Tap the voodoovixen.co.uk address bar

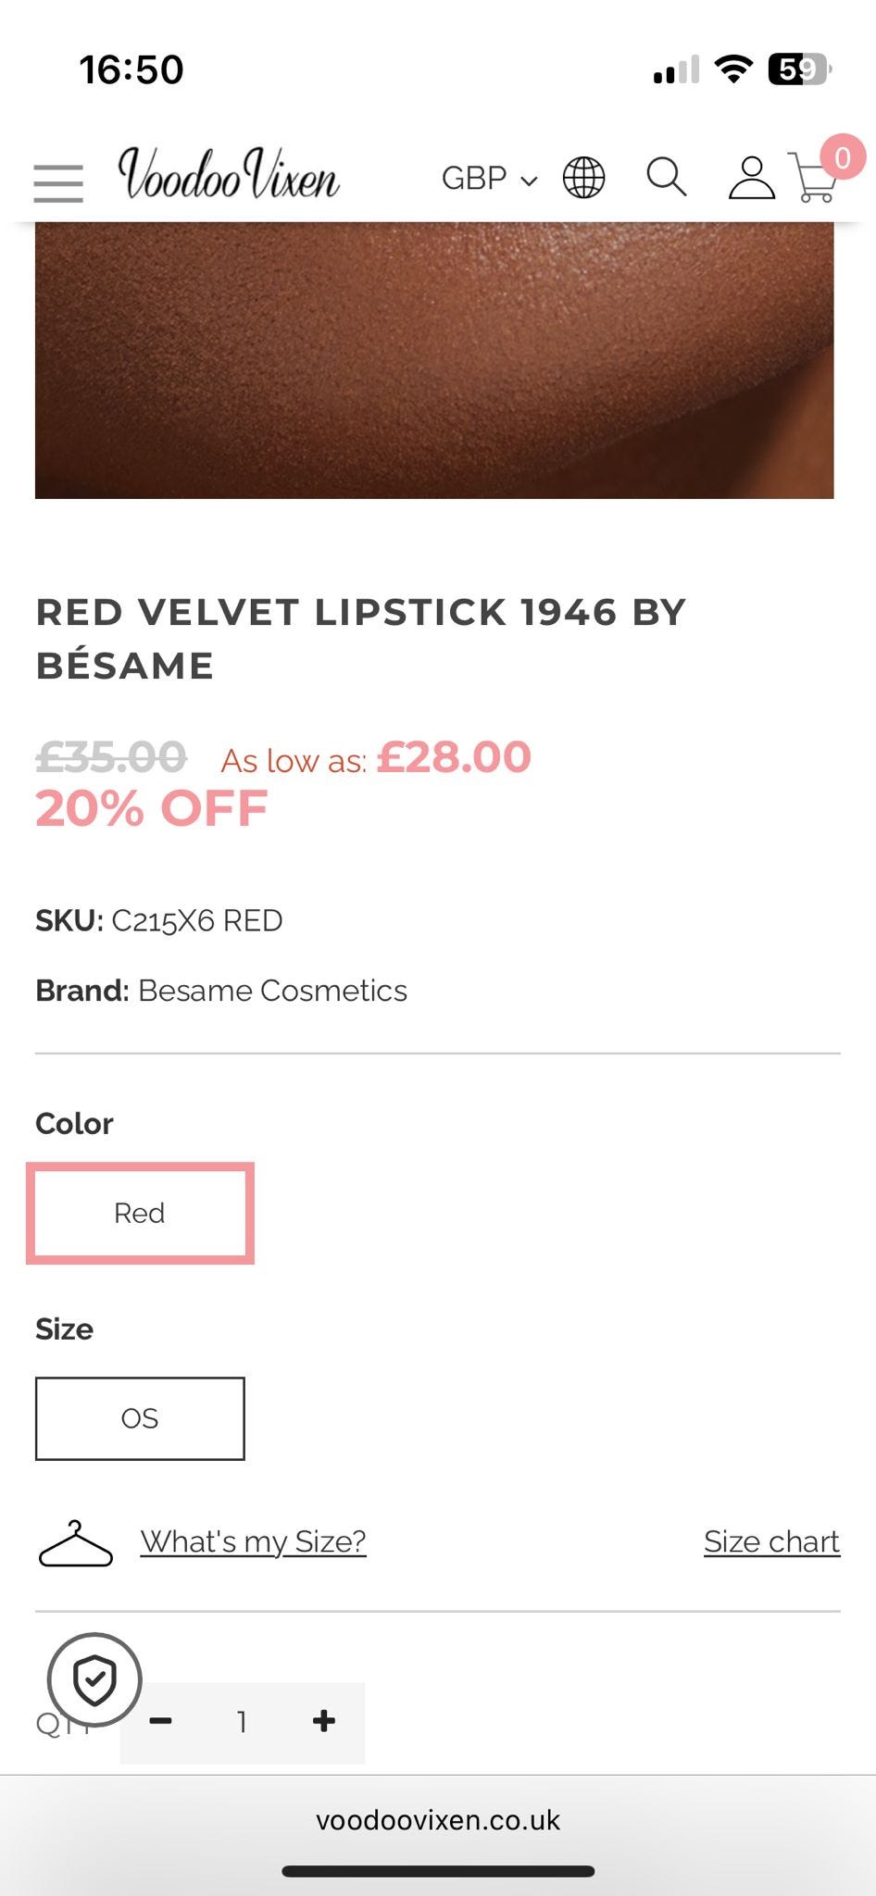click(x=437, y=1820)
